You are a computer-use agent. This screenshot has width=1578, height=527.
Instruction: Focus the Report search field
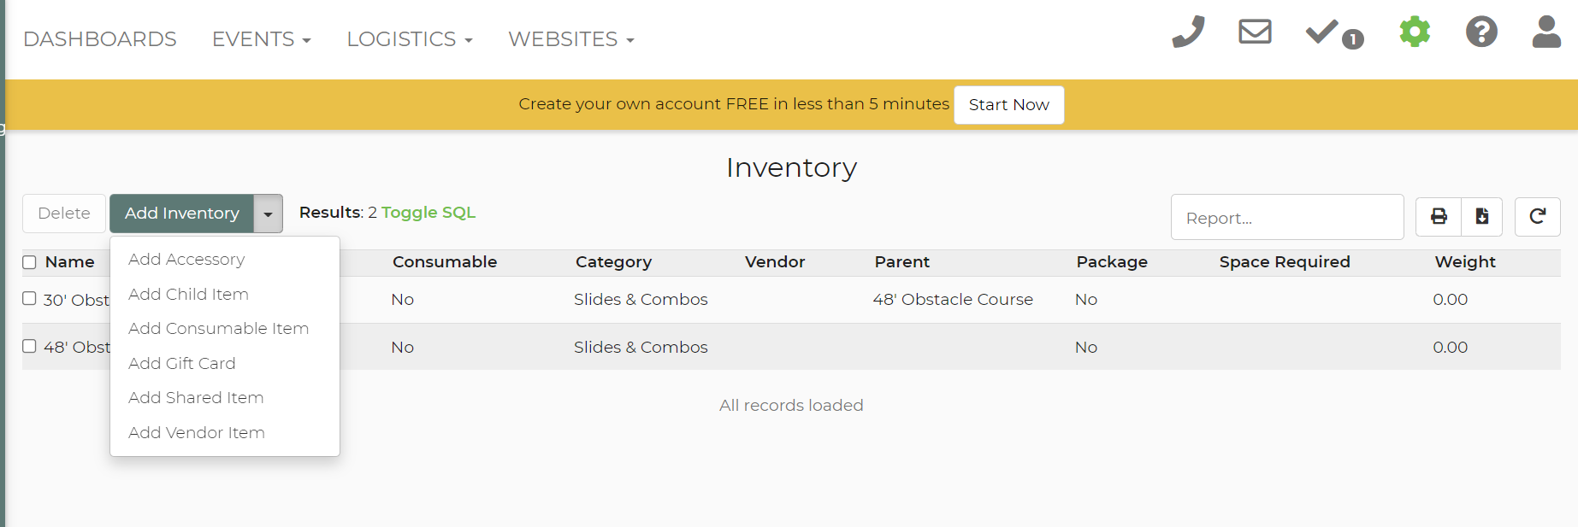tap(1286, 218)
